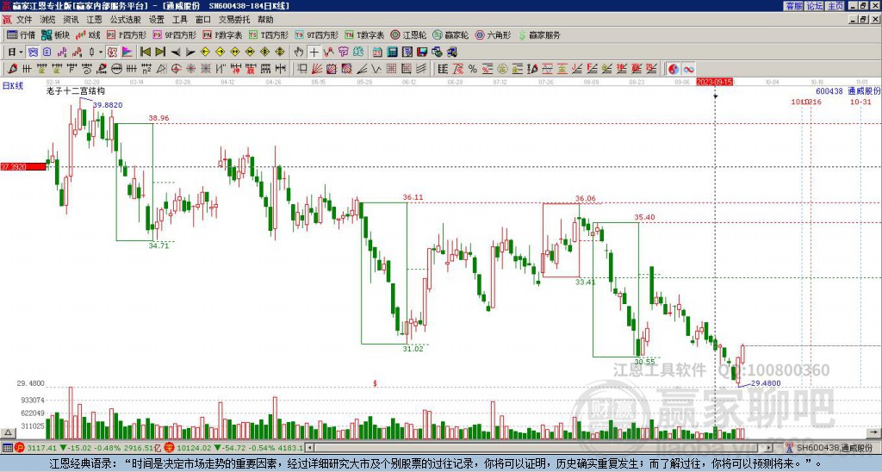Select the red pen drawing tool

pos(12,69)
